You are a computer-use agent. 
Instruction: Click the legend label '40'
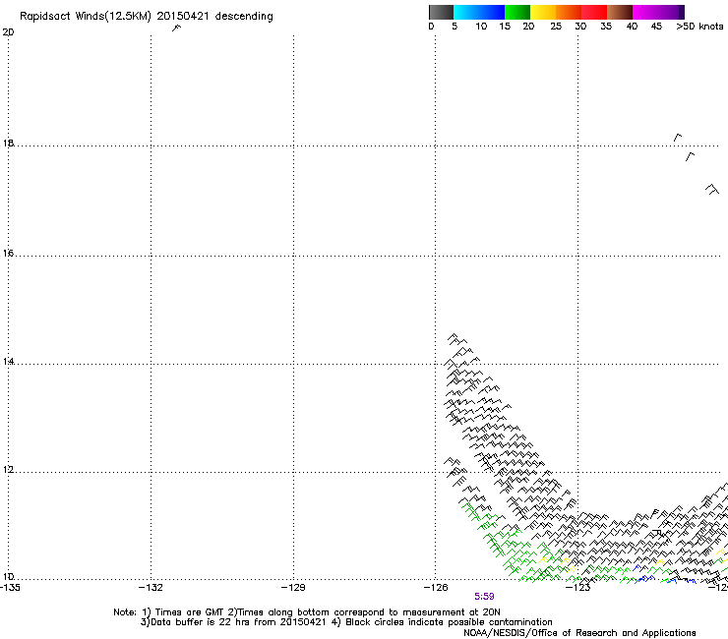click(x=632, y=26)
